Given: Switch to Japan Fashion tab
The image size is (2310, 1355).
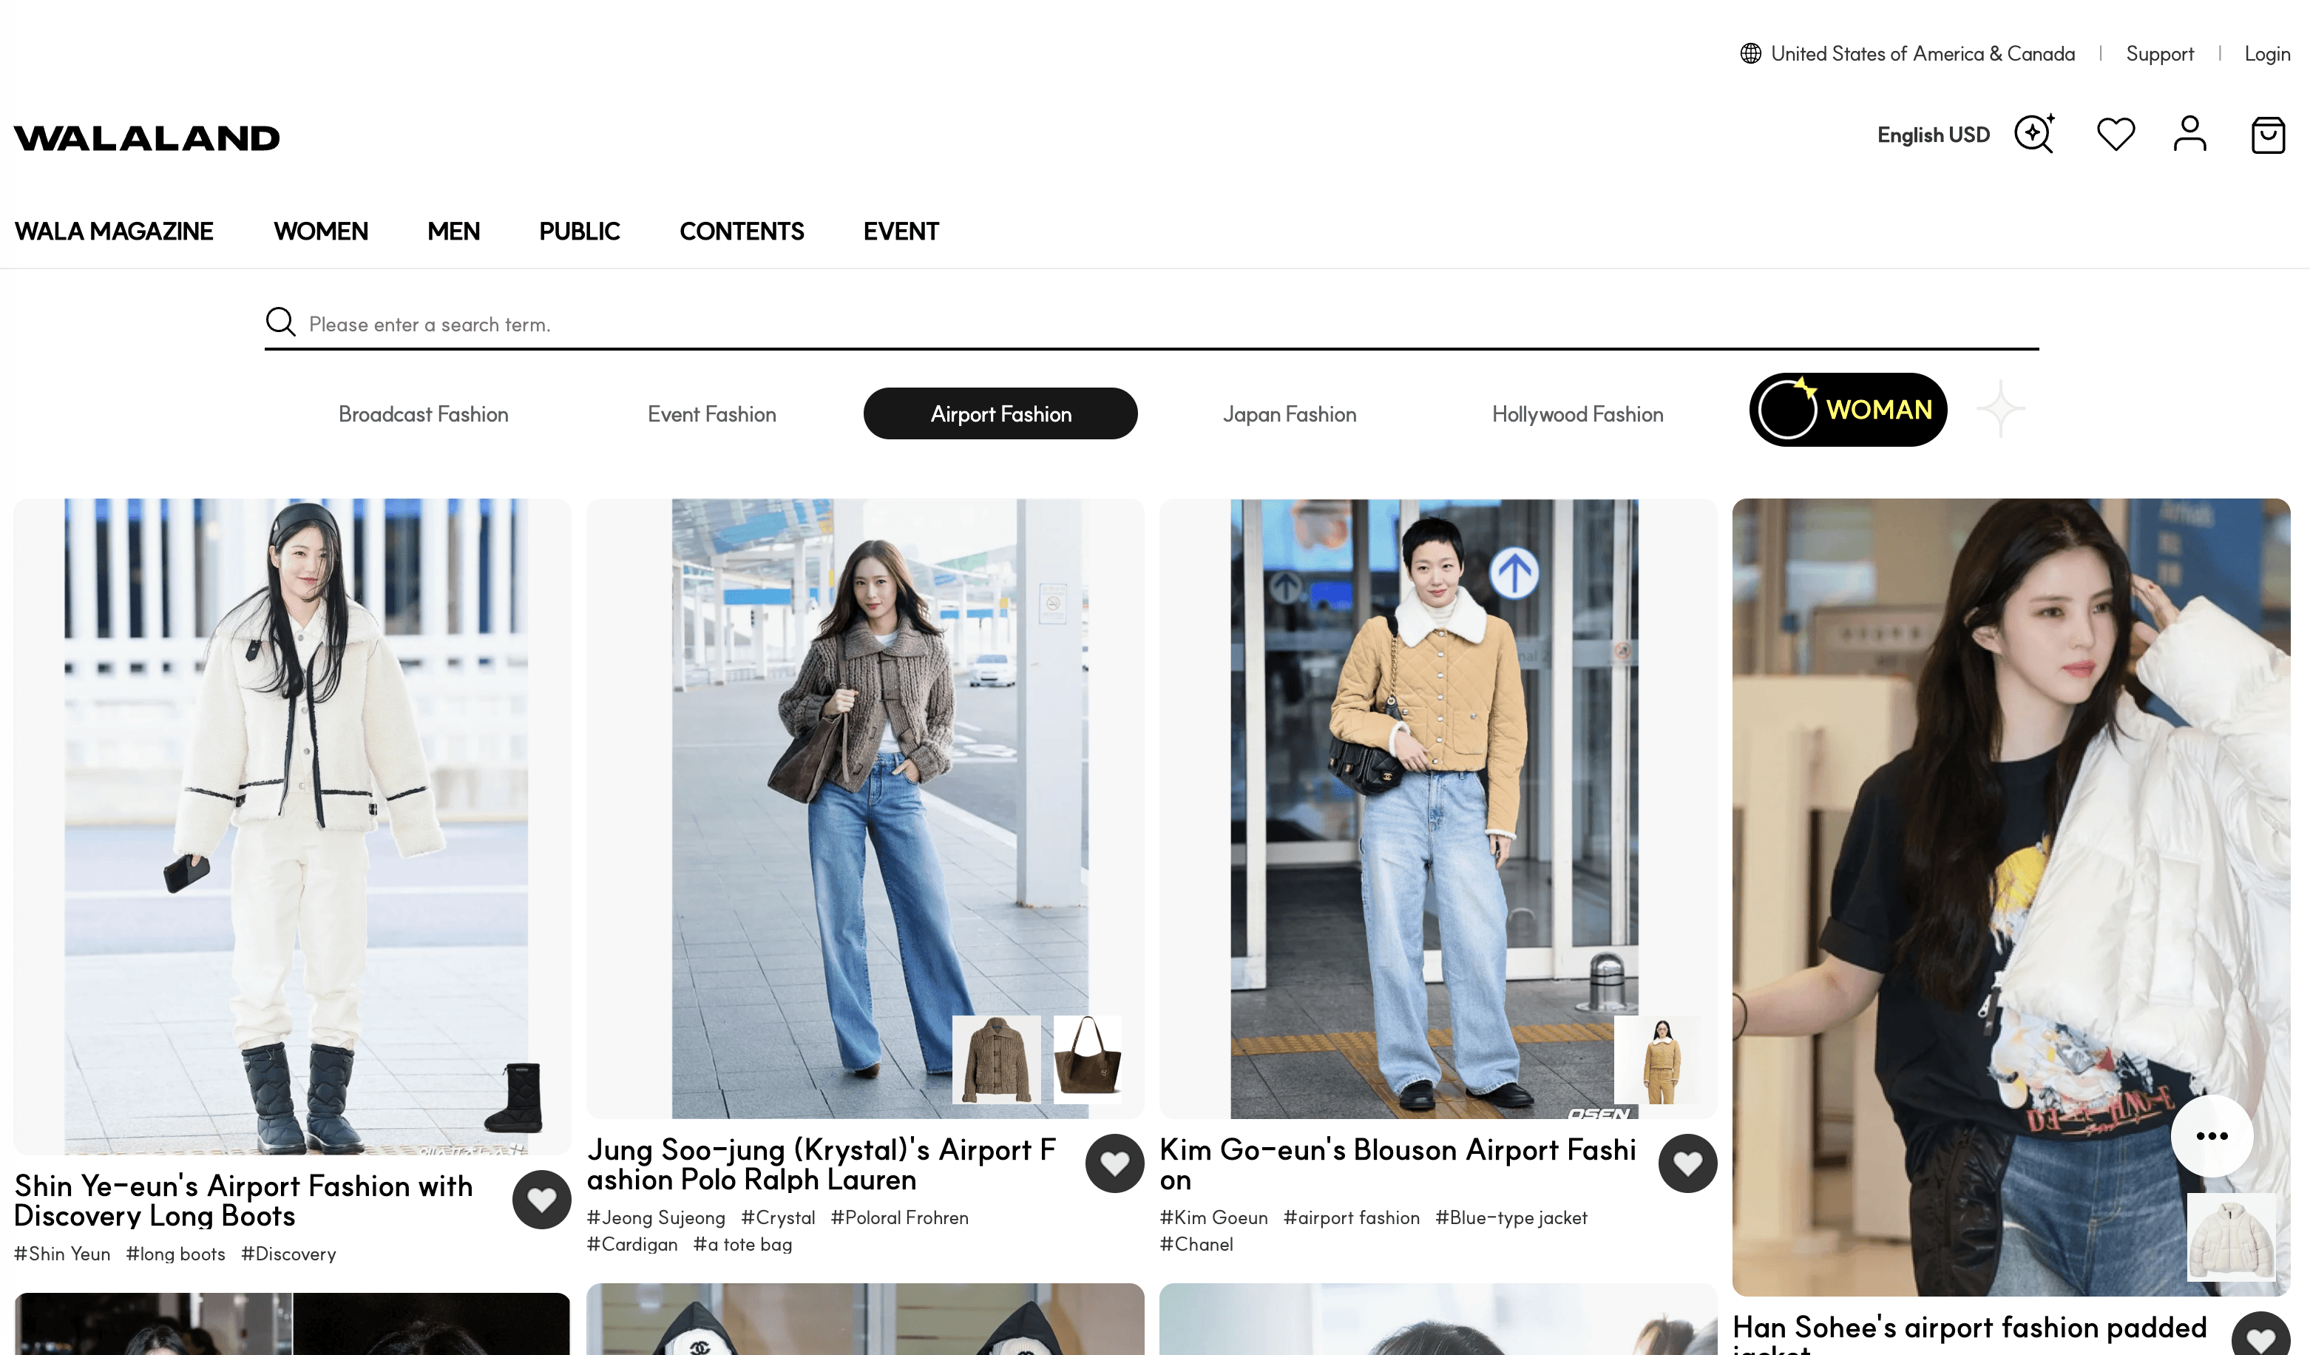Looking at the screenshot, I should tap(1289, 414).
